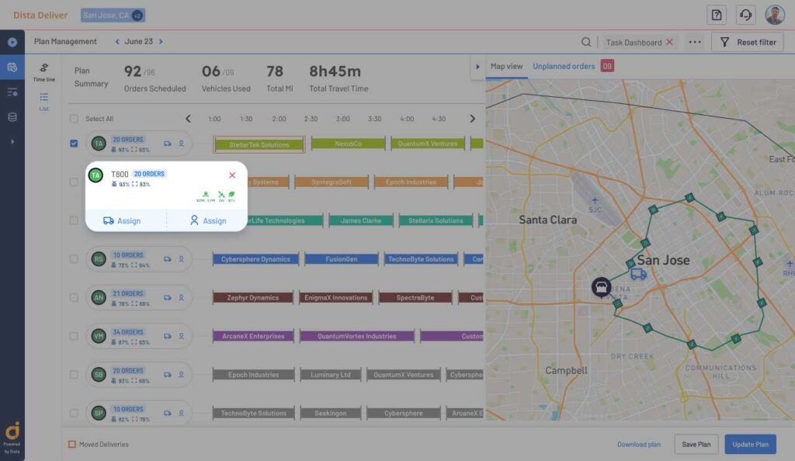Switch to Time line view

[x=44, y=72]
